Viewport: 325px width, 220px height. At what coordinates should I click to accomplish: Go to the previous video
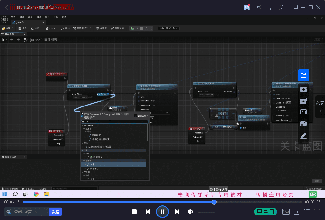pos(148,212)
